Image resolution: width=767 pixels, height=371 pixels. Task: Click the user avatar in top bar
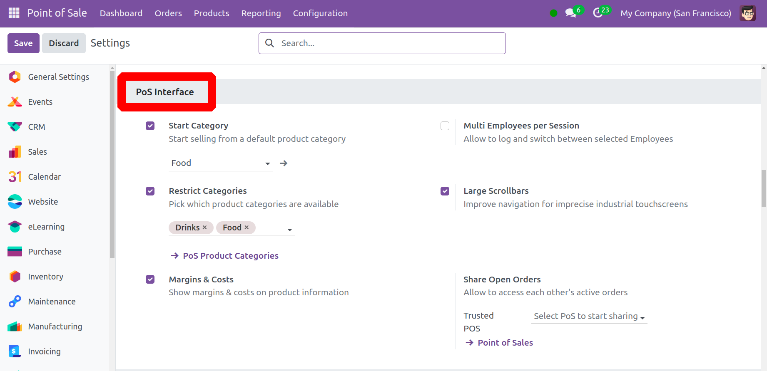747,13
